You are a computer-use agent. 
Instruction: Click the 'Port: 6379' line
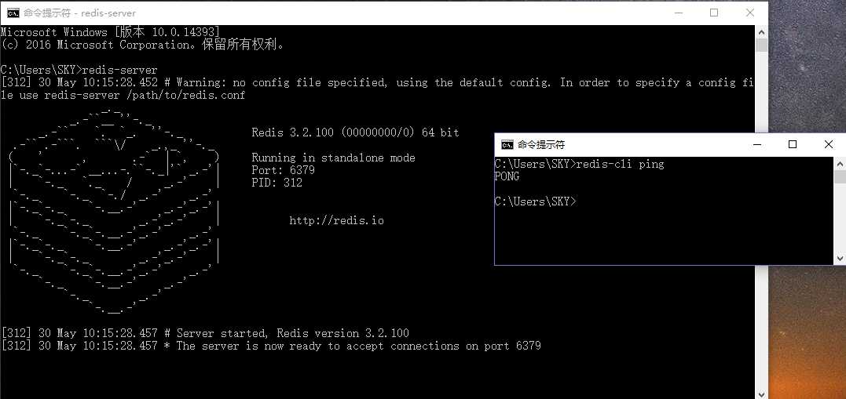point(284,170)
